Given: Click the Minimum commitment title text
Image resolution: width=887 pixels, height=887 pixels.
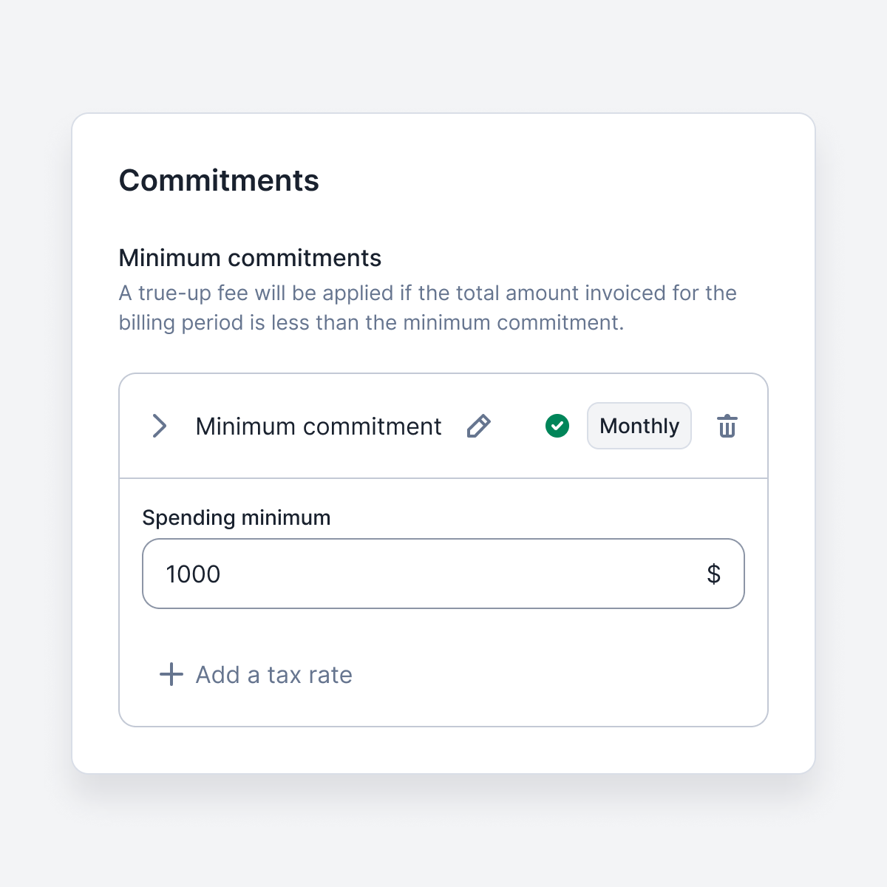Looking at the screenshot, I should tap(319, 426).
